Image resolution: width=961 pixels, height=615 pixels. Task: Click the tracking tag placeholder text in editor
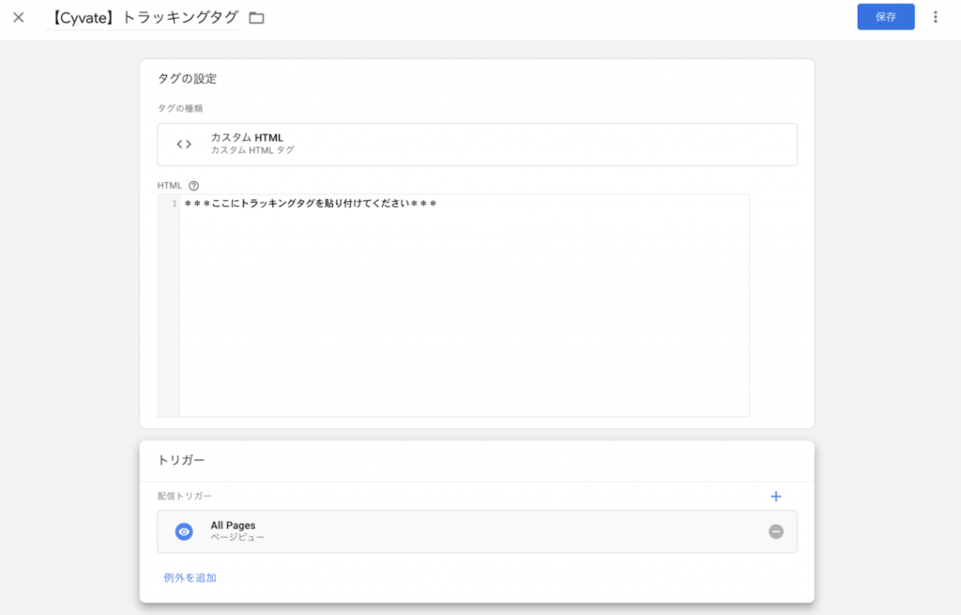[x=310, y=204]
